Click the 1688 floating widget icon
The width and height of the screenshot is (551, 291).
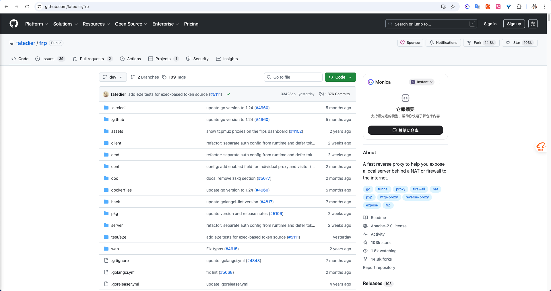[541, 147]
